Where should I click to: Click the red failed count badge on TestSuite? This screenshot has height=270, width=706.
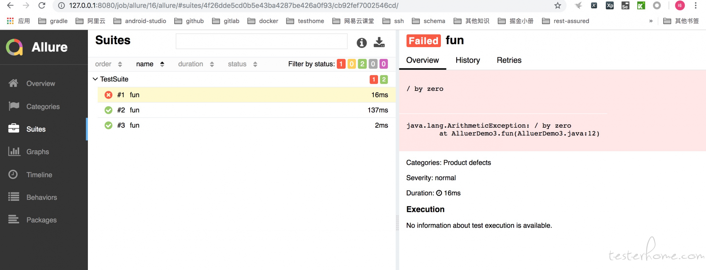(374, 79)
